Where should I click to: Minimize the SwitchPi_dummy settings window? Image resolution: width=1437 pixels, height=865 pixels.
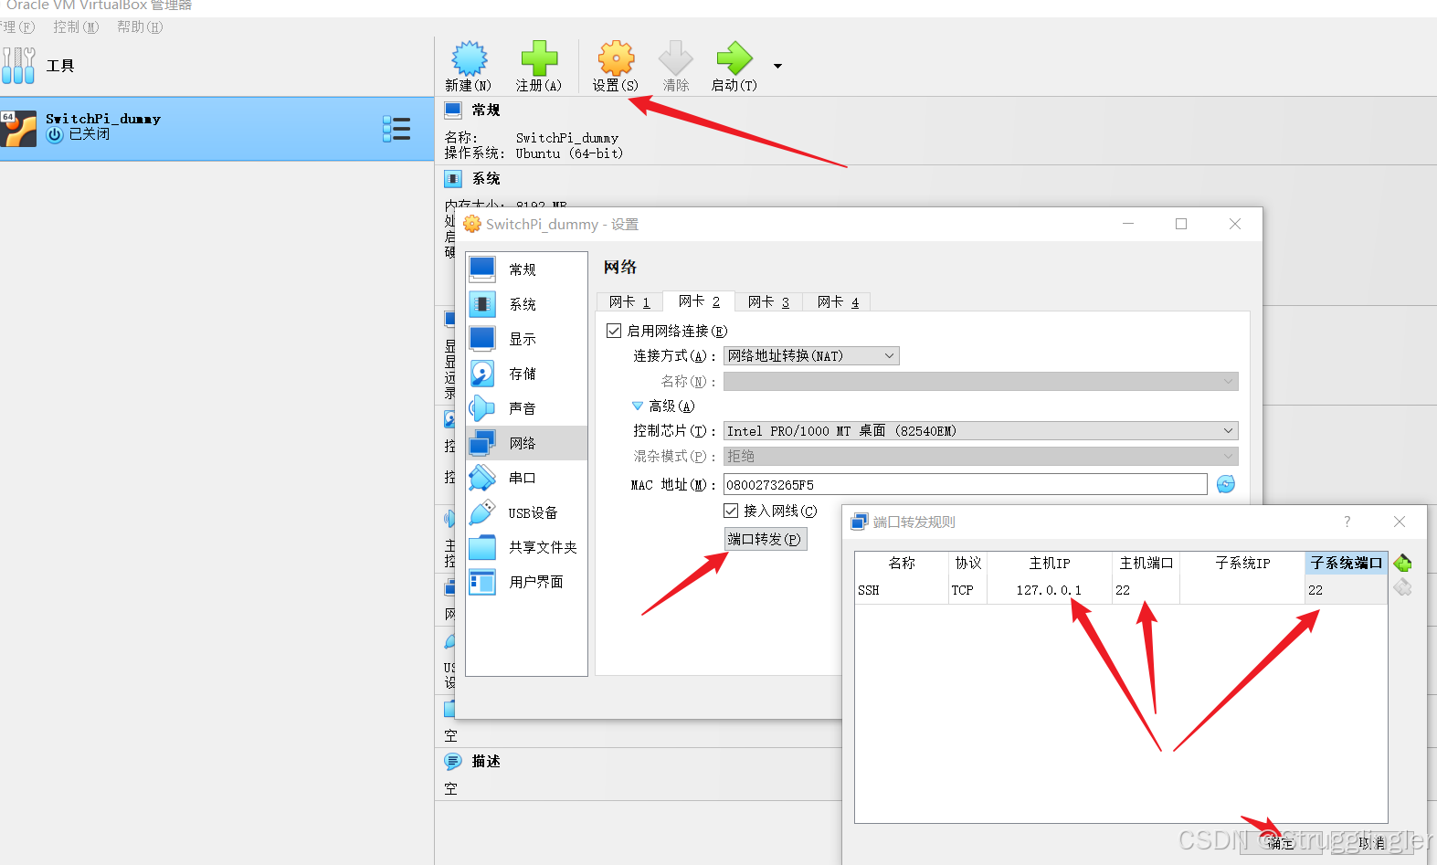(x=1128, y=224)
